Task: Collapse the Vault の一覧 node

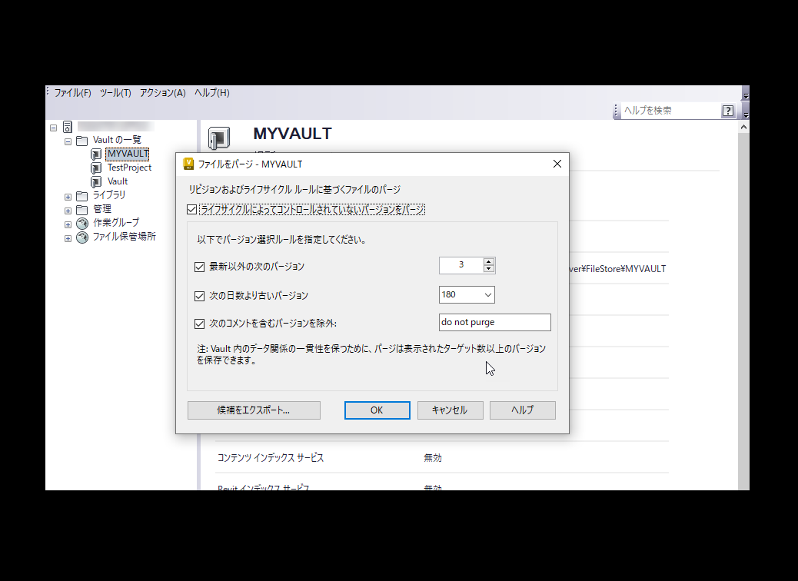Action: 68,141
